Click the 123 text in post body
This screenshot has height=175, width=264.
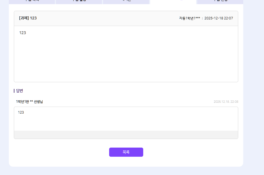coord(22,33)
